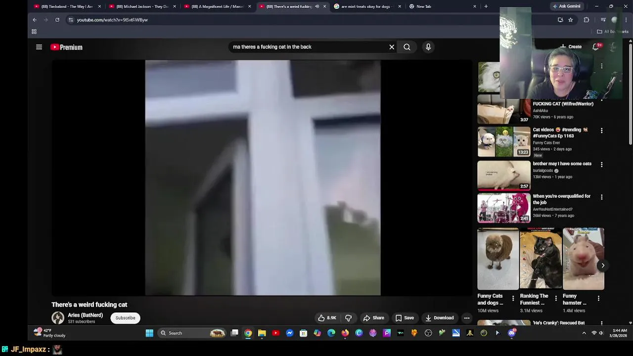Viewport: 633px width, 356px height.
Task: Open YouTube app in taskbar
Action: [276, 333]
